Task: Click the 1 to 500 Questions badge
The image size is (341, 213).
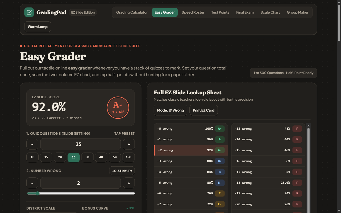Action: point(283,73)
